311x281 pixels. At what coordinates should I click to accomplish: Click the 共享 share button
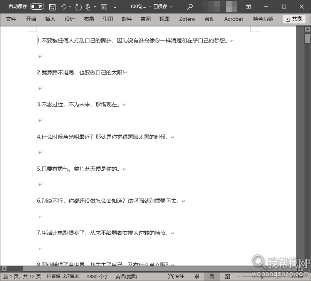(x=294, y=19)
